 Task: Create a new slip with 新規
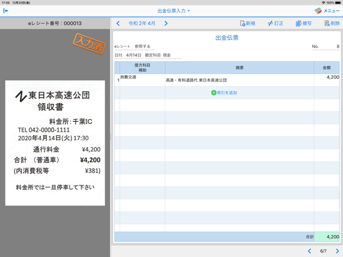pyautogui.click(x=247, y=24)
